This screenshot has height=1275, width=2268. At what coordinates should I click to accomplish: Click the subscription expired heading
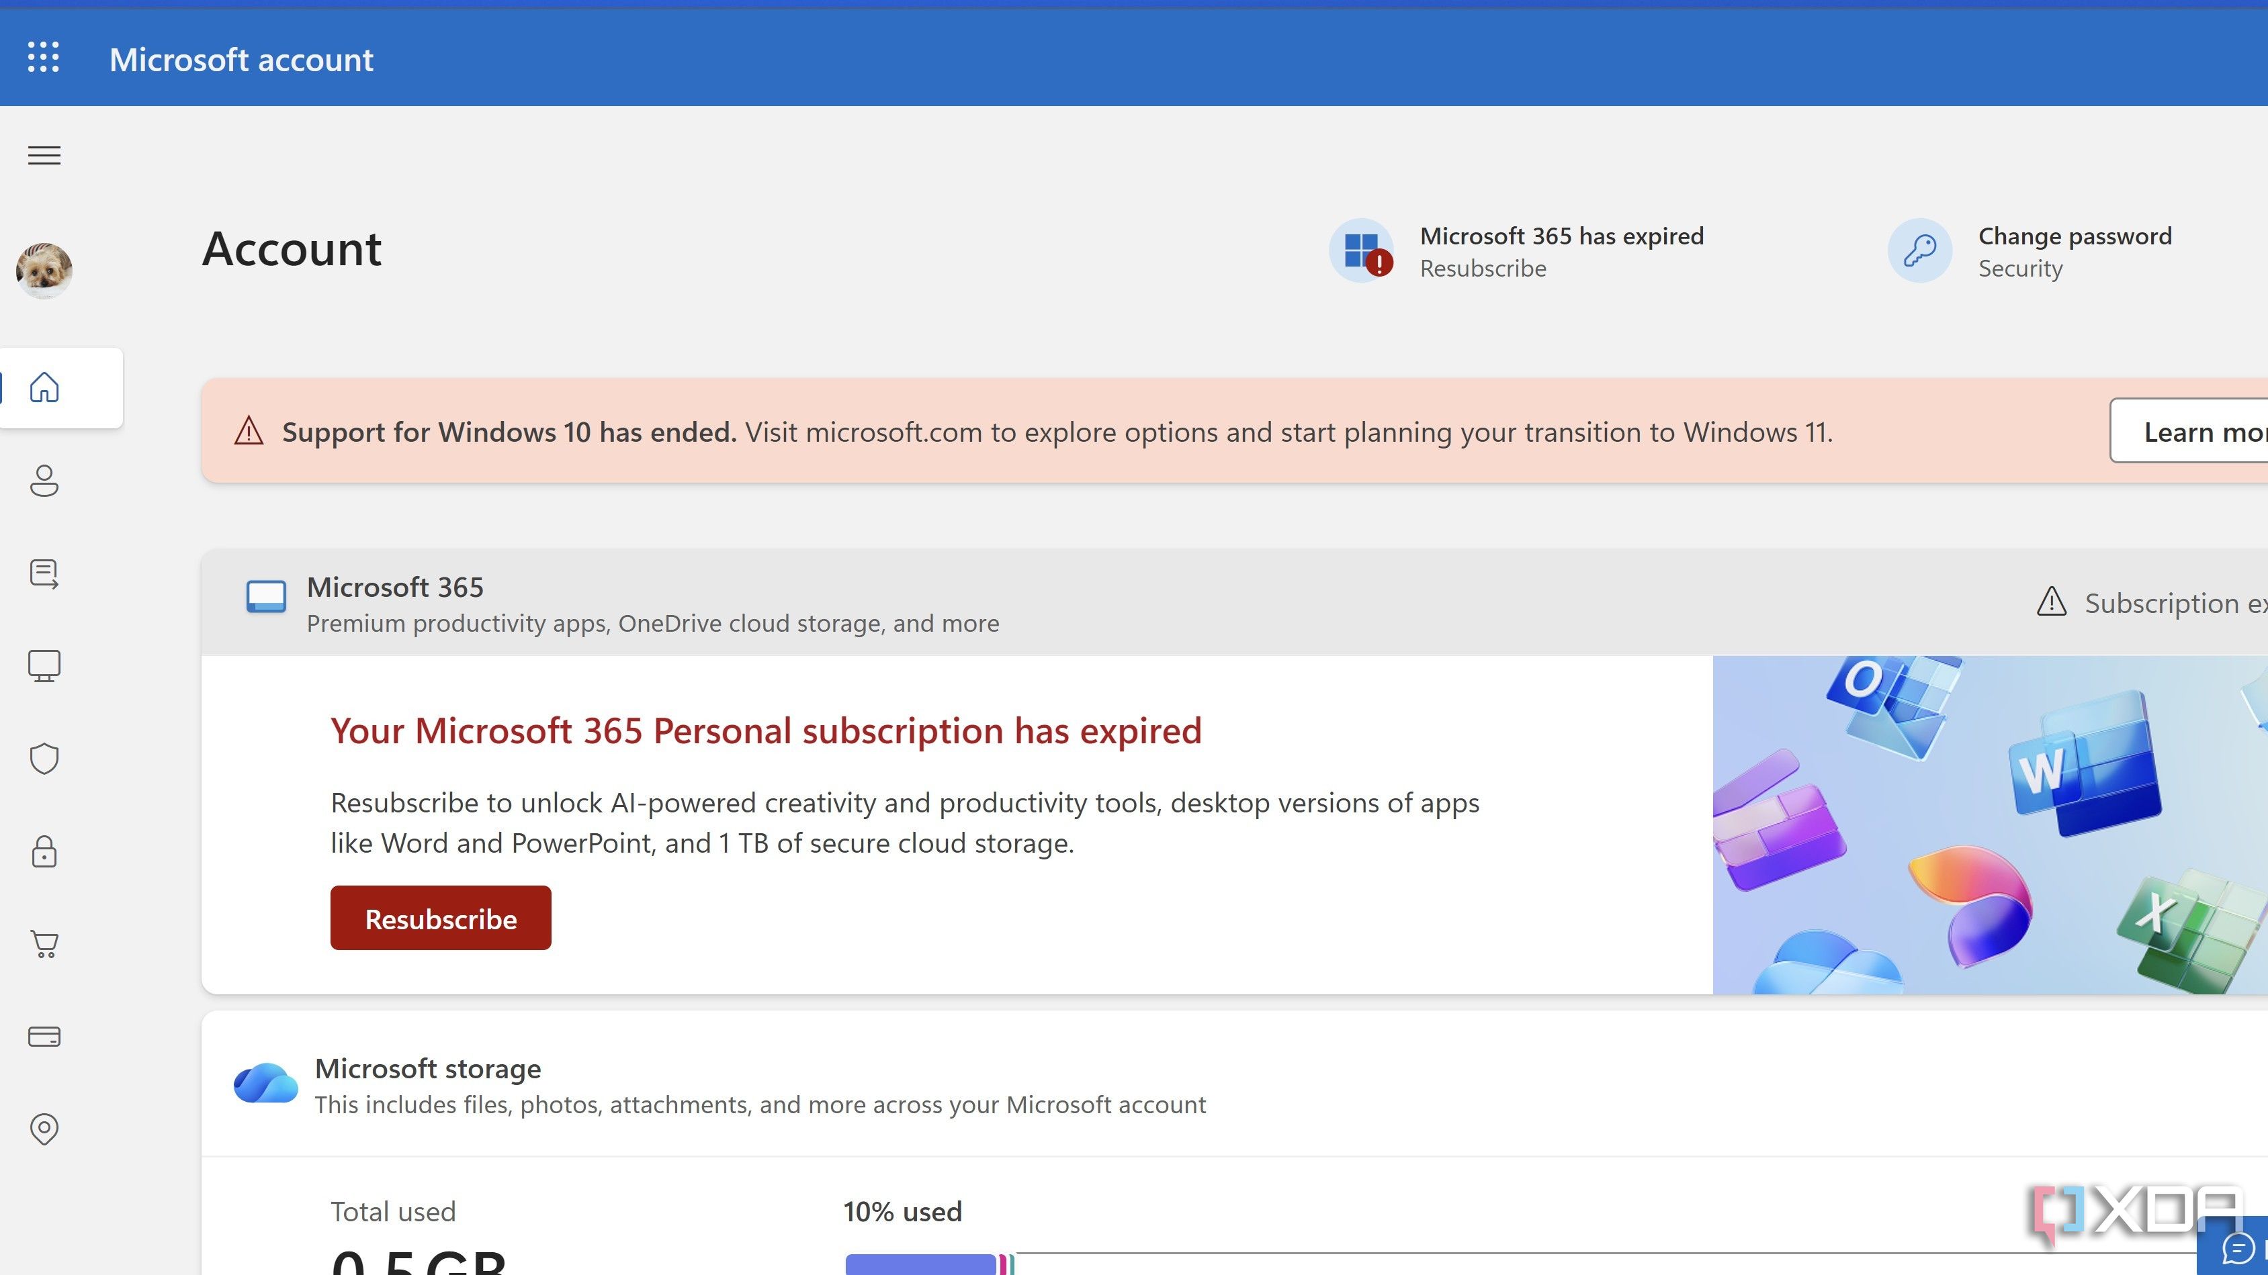click(766, 730)
